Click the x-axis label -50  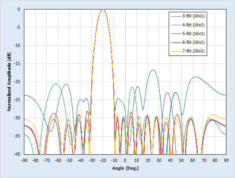(x=69, y=160)
